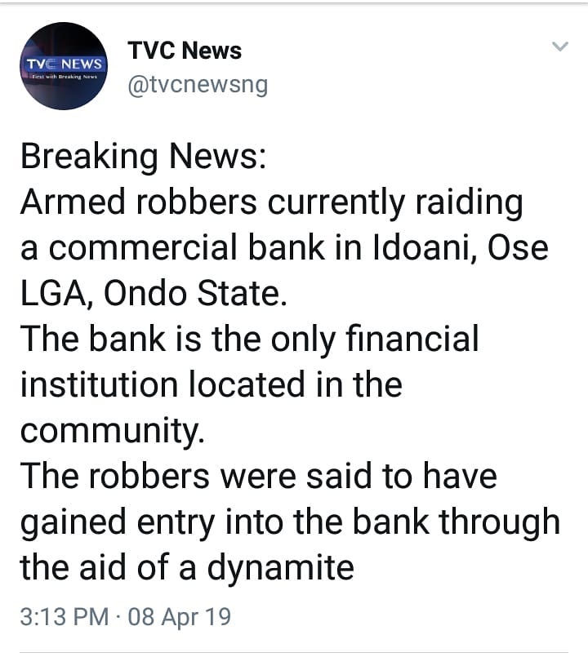Visit the @tvcnewsng handle
The image size is (588, 666).
(198, 84)
